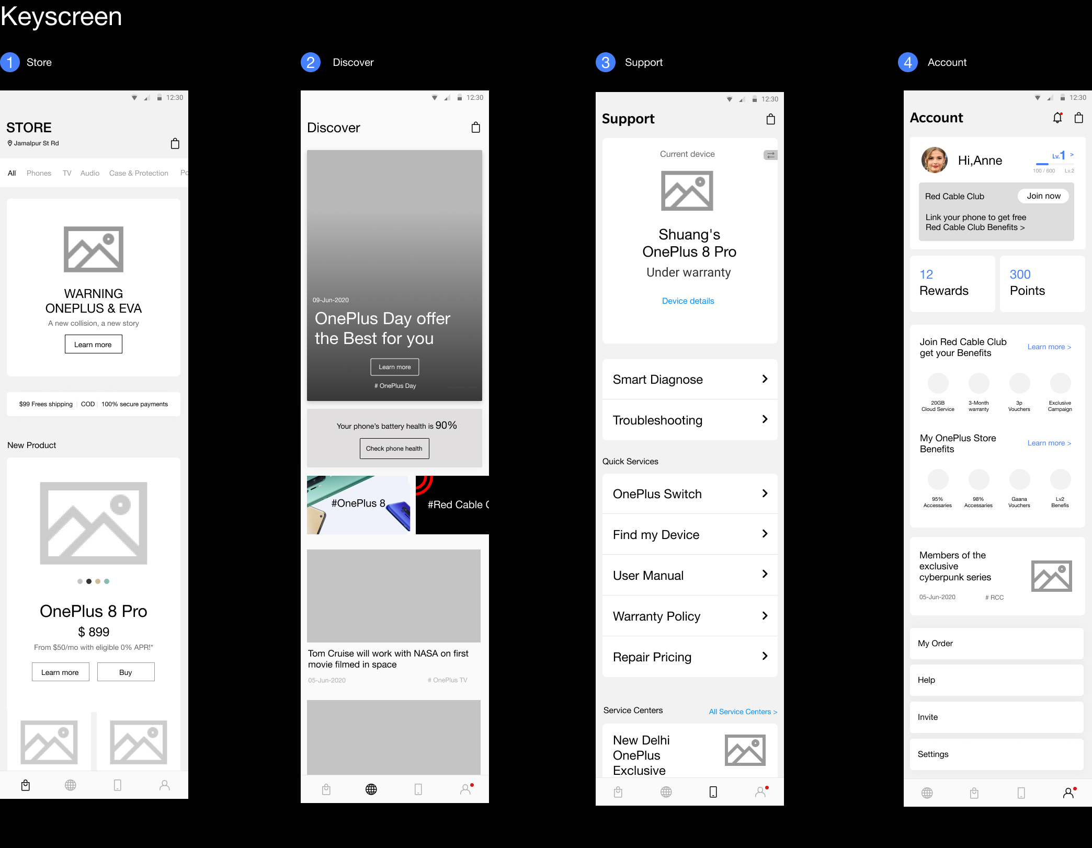Open All Service Centers link
Screen dimensions: 1092x848
743,712
